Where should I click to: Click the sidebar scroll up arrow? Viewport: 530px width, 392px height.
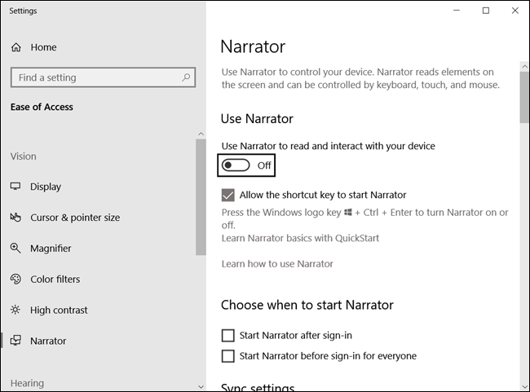click(x=201, y=134)
